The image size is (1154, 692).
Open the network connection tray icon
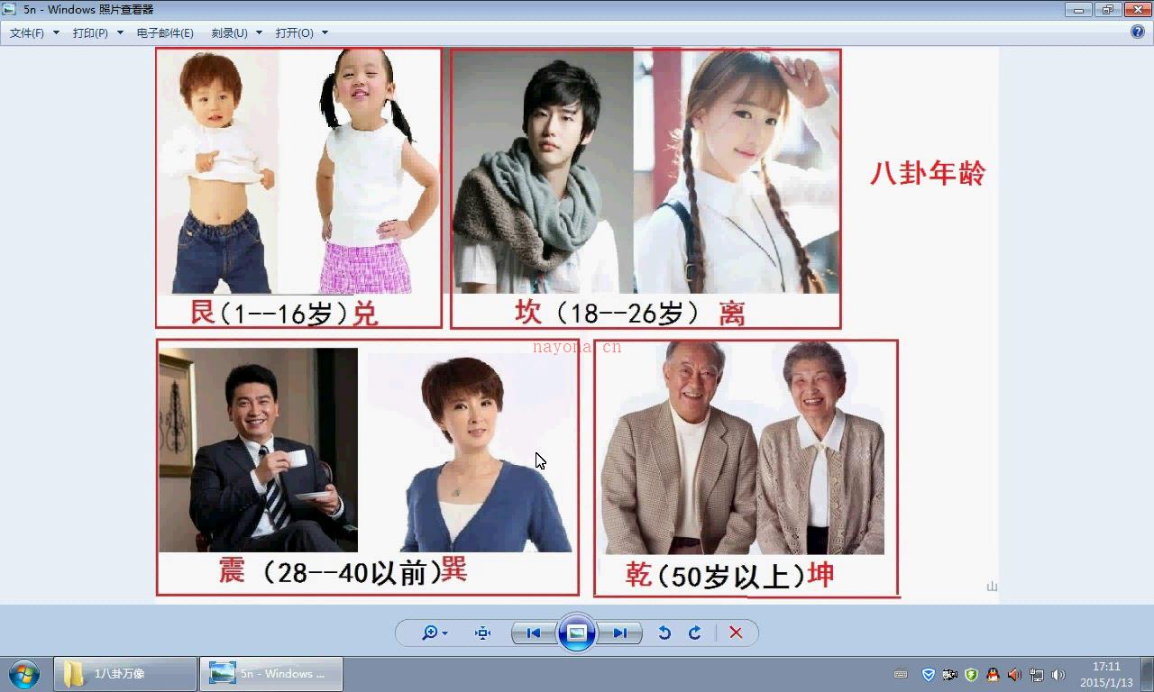click(1037, 674)
